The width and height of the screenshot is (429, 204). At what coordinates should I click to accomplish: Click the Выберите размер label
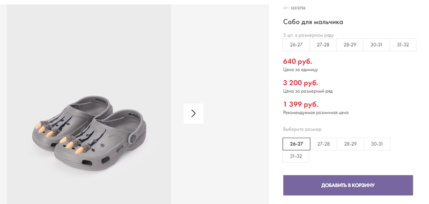pos(302,129)
